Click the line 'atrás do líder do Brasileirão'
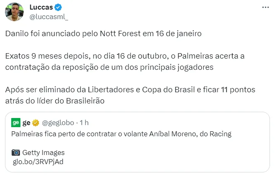Image resolution: width=277 pixels, height=177 pixels. click(x=55, y=101)
